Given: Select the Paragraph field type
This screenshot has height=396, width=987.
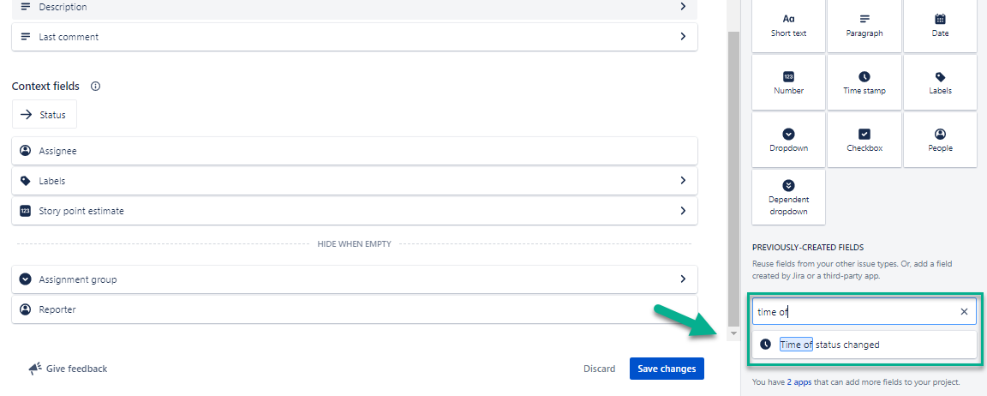Looking at the screenshot, I should 864,26.
